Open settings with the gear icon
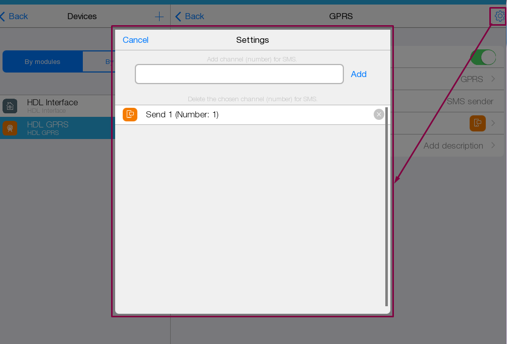Screen dimensions: 507x344 [x=499, y=16]
